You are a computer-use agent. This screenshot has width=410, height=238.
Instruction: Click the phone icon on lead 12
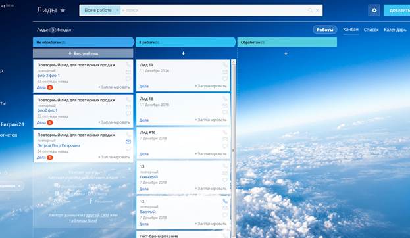pyautogui.click(x=225, y=201)
